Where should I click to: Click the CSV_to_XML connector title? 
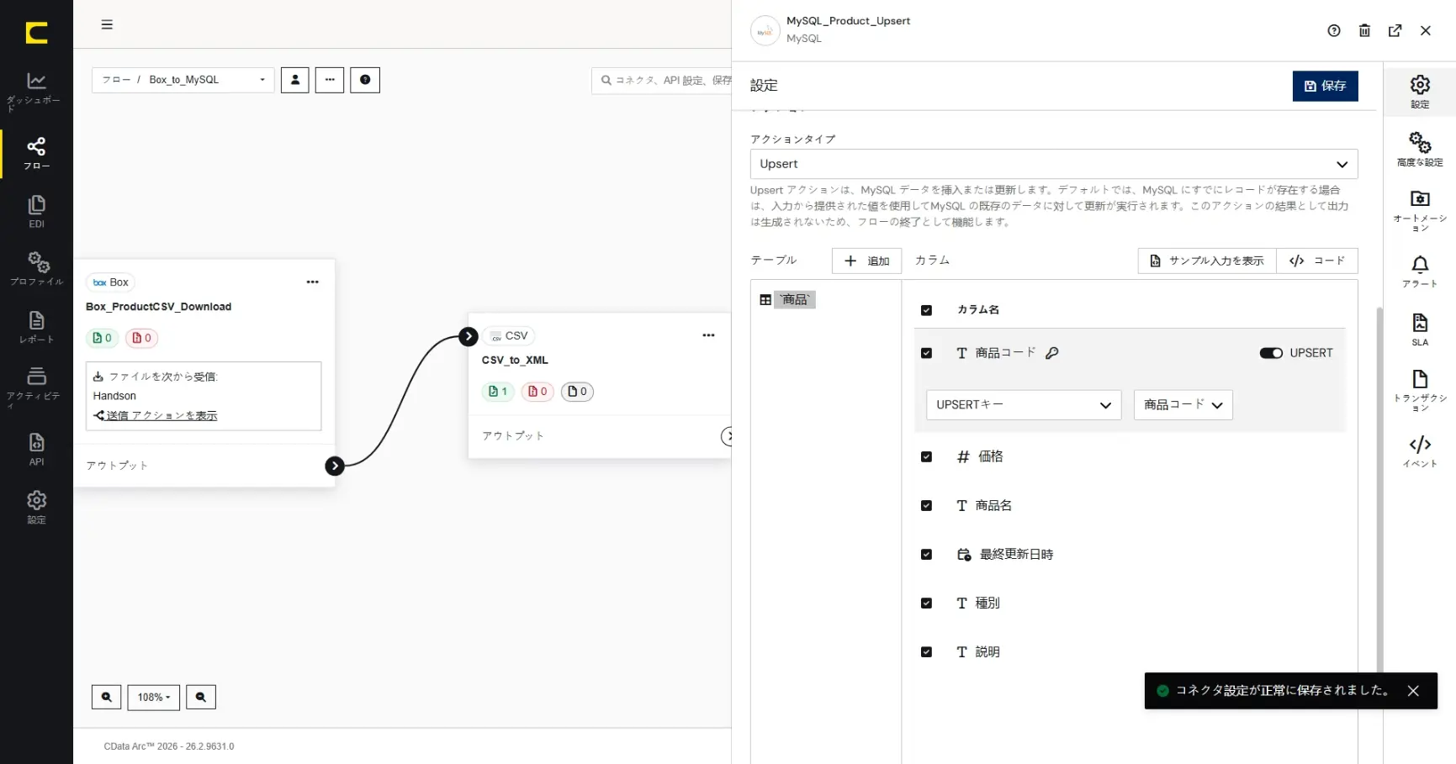click(x=515, y=361)
